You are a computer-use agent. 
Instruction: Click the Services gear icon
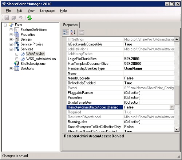(17, 49)
